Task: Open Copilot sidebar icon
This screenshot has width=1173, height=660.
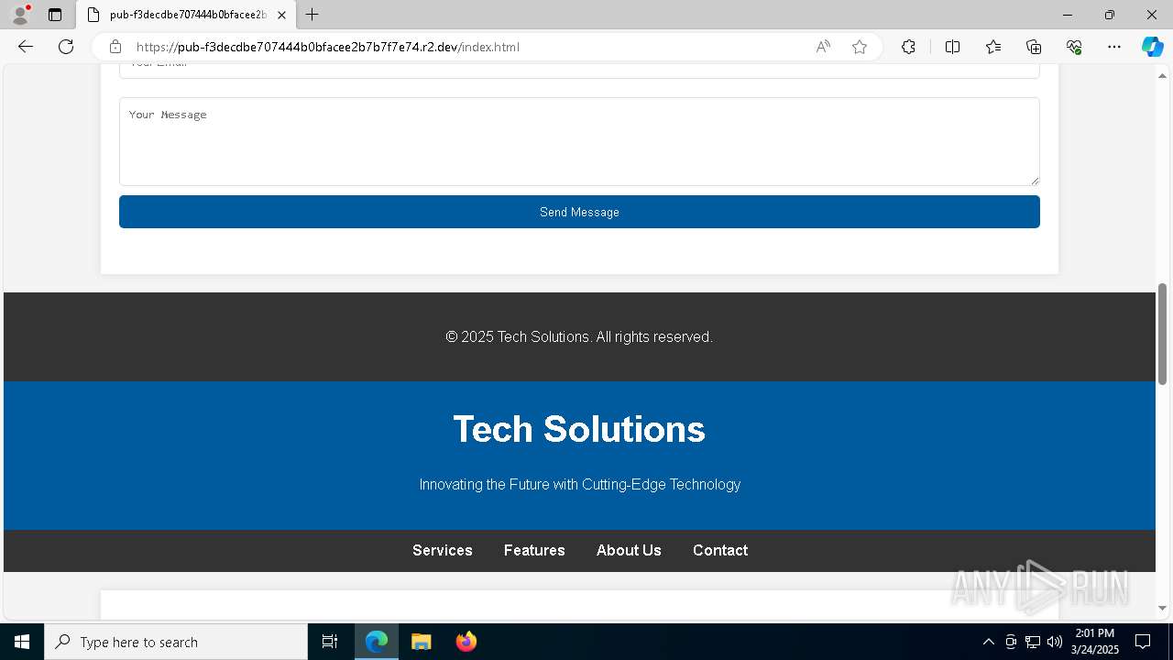Action: (1152, 47)
